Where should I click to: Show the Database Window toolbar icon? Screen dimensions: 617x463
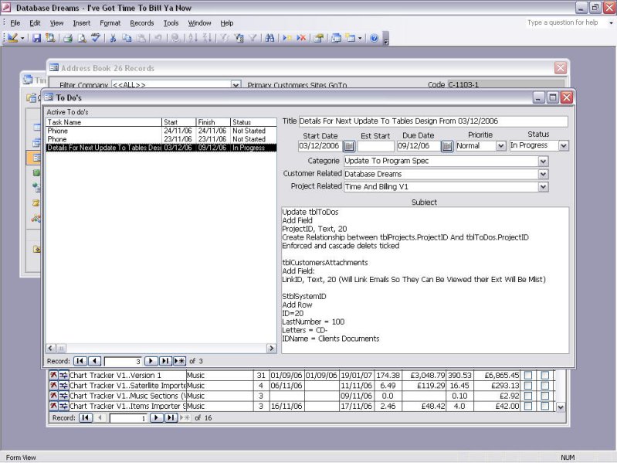coord(336,38)
